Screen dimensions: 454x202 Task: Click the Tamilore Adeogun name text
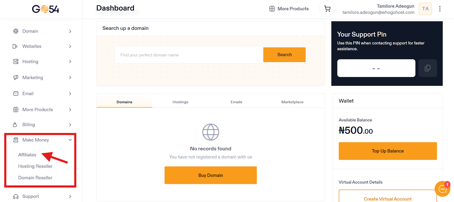396,6
